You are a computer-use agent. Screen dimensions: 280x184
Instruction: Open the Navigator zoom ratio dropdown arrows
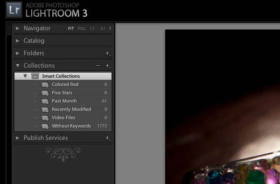coord(110,28)
